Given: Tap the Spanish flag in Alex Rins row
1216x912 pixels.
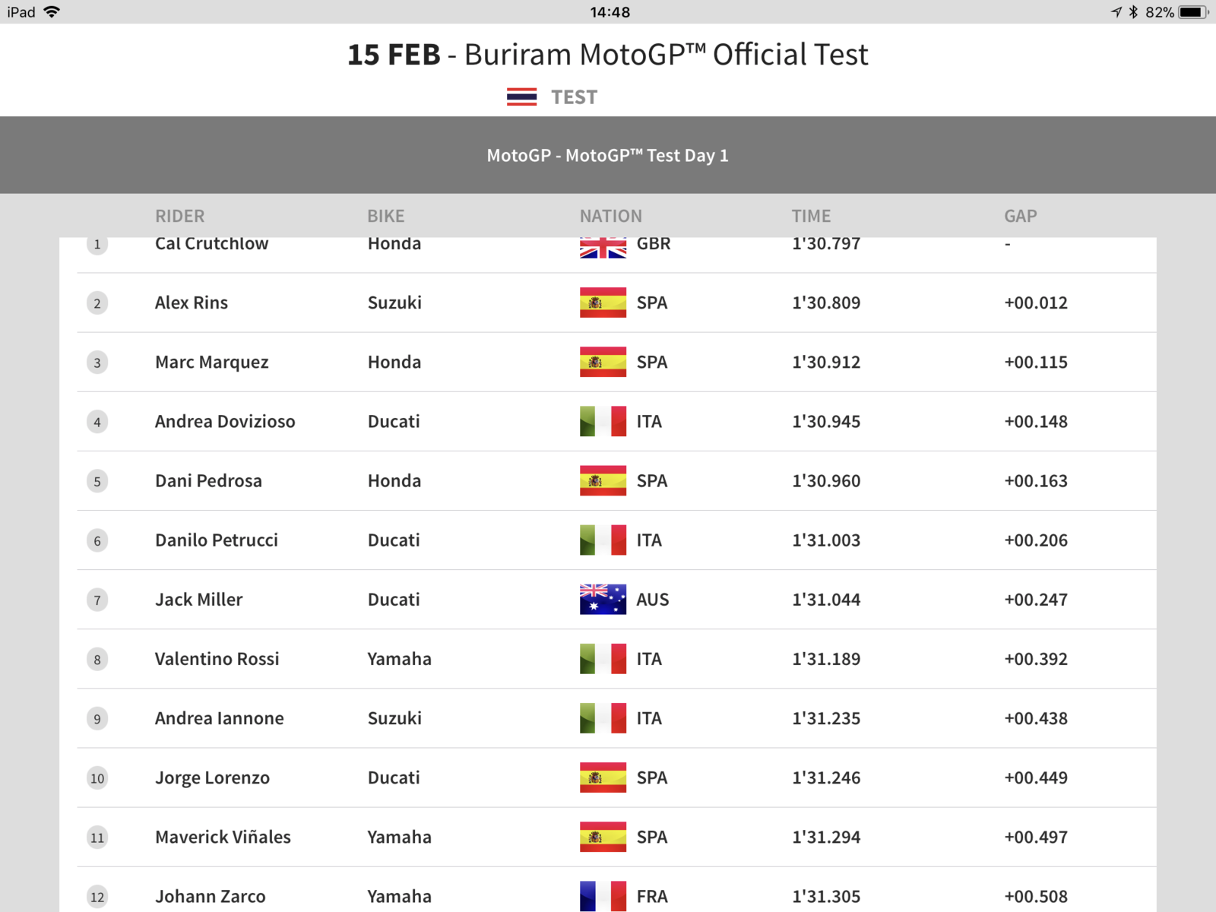Looking at the screenshot, I should [603, 302].
